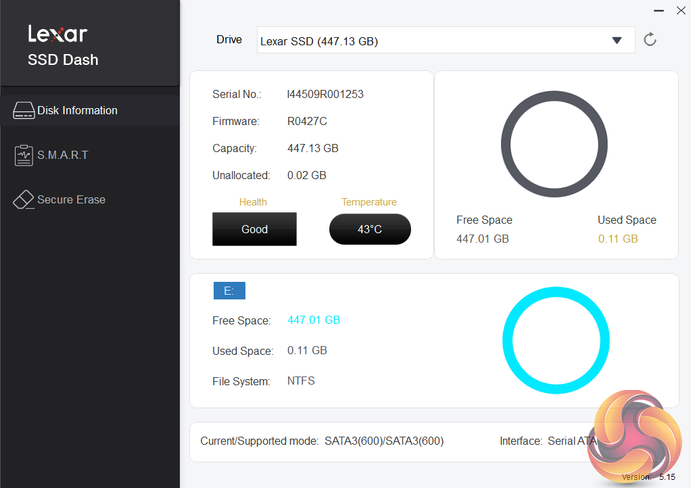Open the S.M.A.R.T tab label
Viewport: 691px width, 488px height.
click(63, 155)
